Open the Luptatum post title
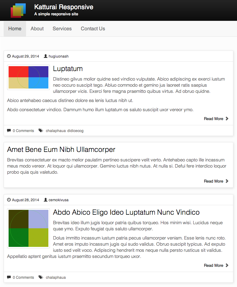The height and width of the screenshot is (287, 237). click(68, 69)
